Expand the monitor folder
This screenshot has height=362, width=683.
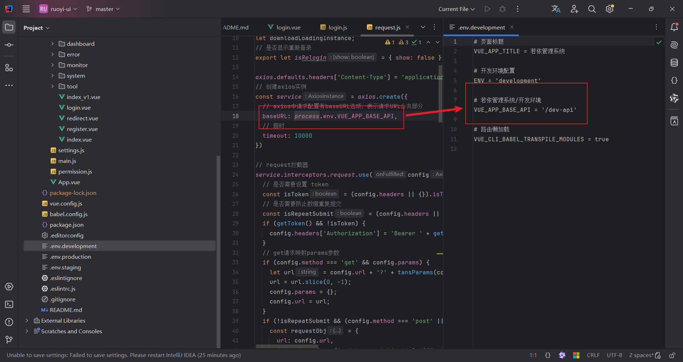click(53, 65)
